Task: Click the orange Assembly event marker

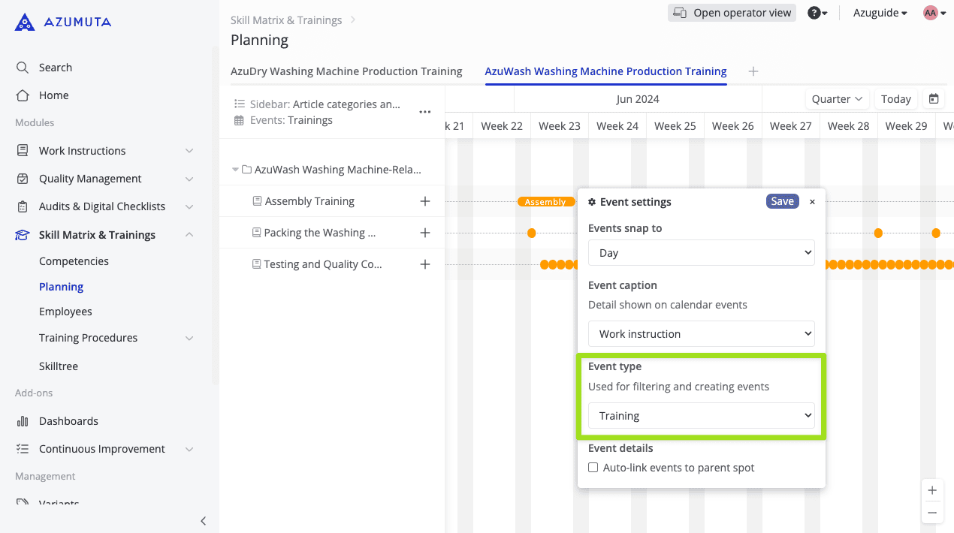Action: 545,202
